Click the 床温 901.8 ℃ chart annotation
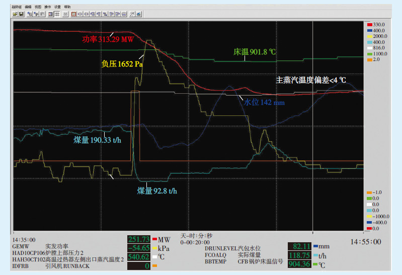Image resolution: width=402 pixels, height=275 pixels. tap(255, 52)
